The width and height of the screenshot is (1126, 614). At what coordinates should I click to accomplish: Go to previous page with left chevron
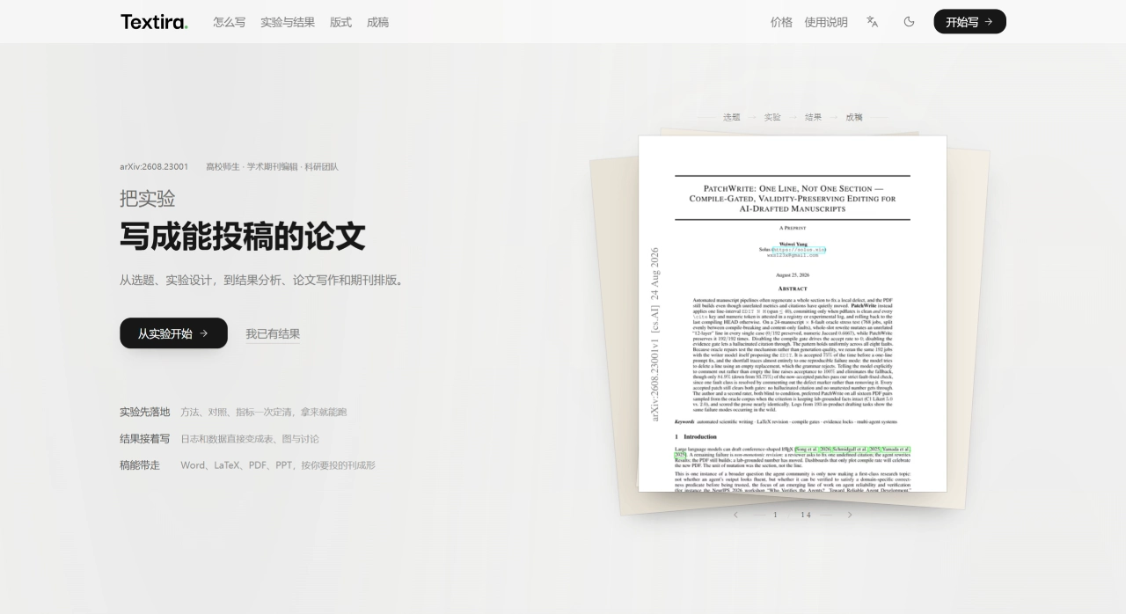click(x=736, y=515)
